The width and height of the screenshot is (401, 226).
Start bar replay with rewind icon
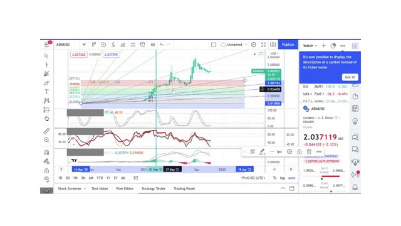click(x=152, y=45)
